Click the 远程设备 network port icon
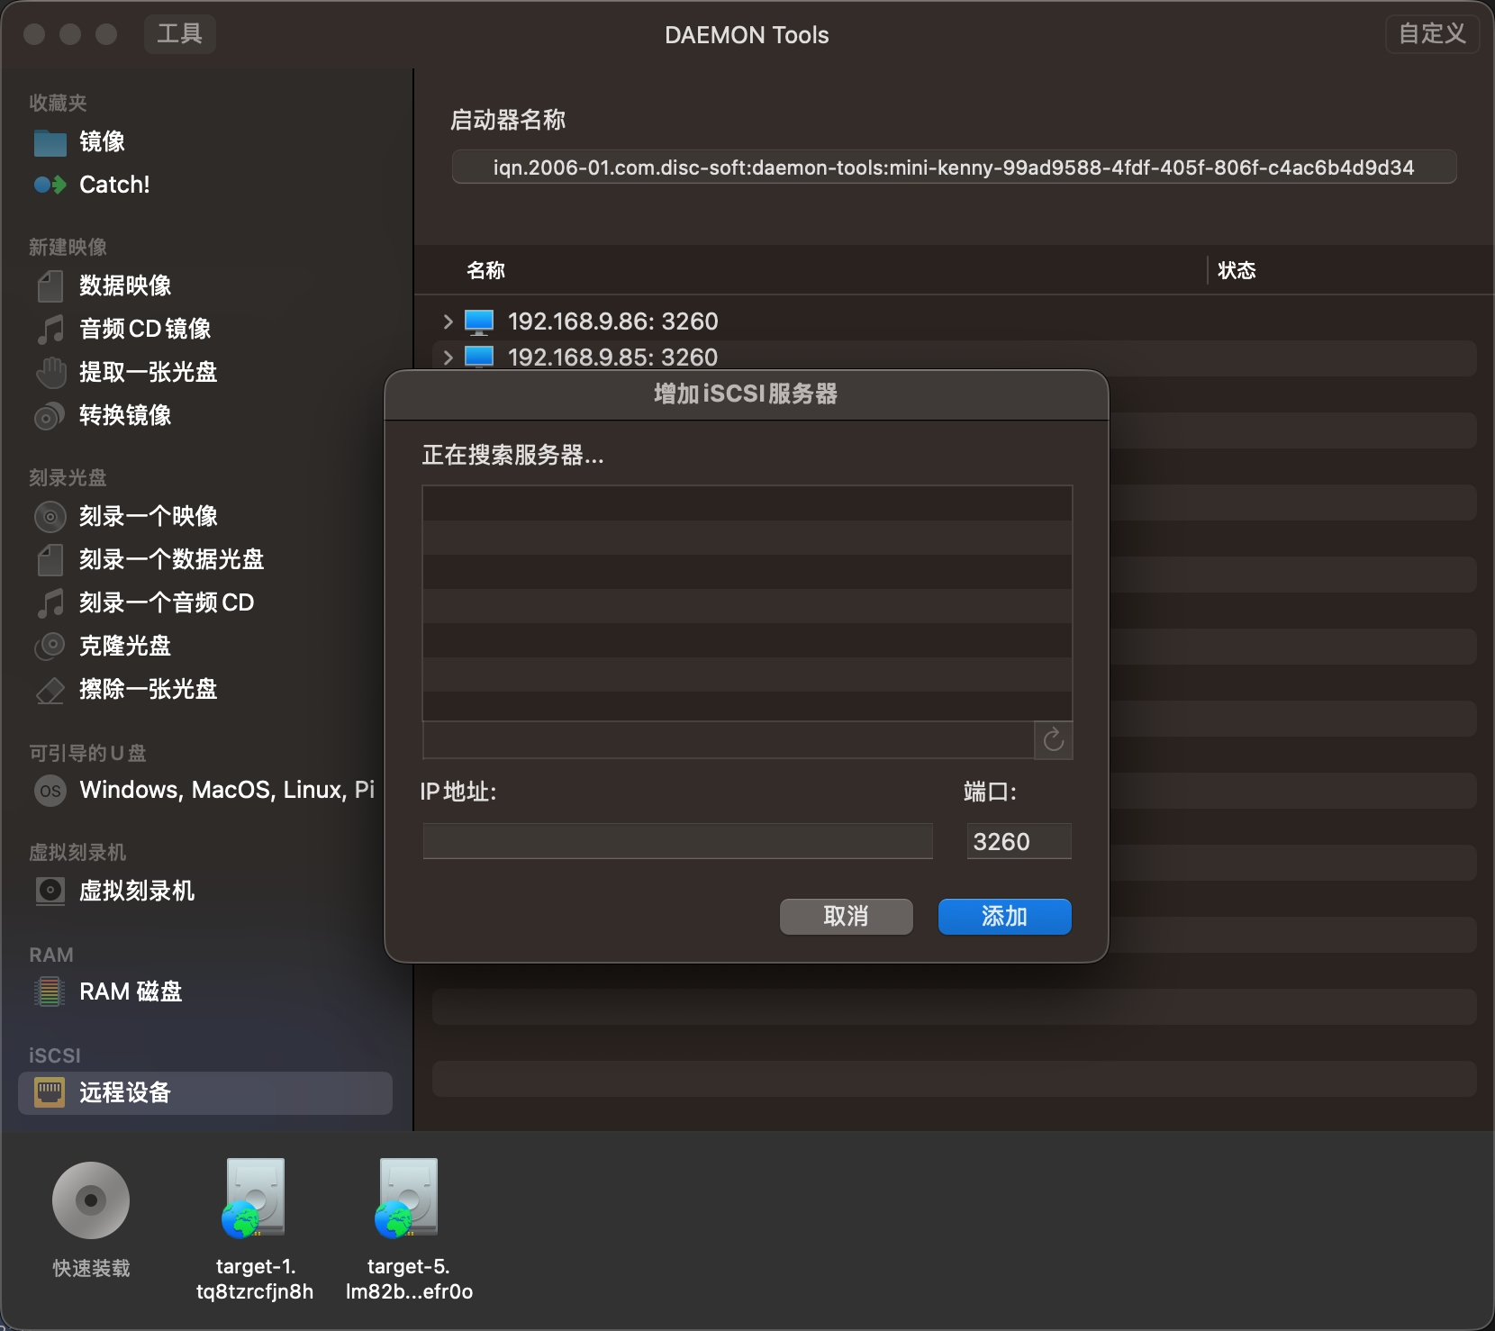This screenshot has width=1495, height=1331. click(x=50, y=1093)
